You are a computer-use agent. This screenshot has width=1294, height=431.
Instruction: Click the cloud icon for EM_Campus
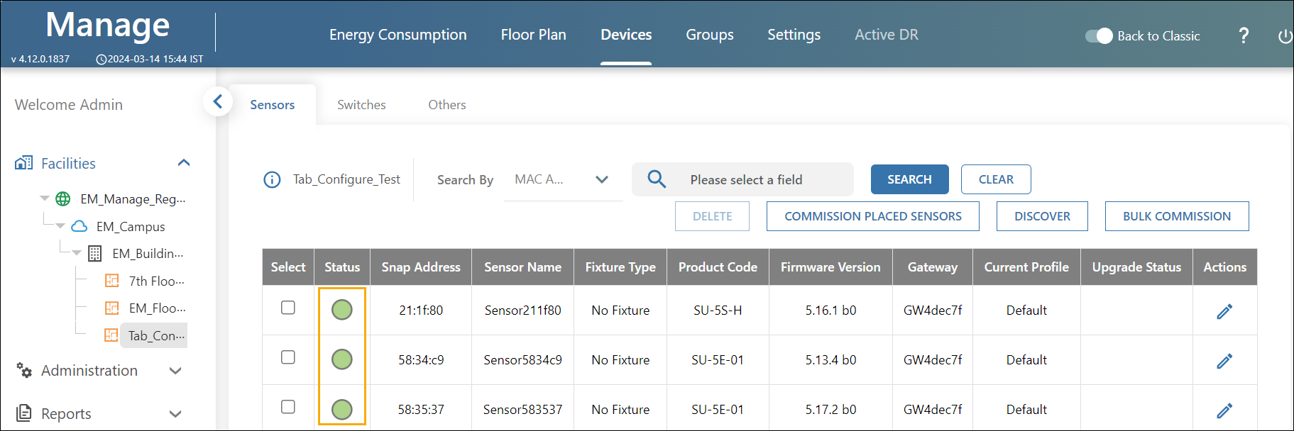[79, 226]
